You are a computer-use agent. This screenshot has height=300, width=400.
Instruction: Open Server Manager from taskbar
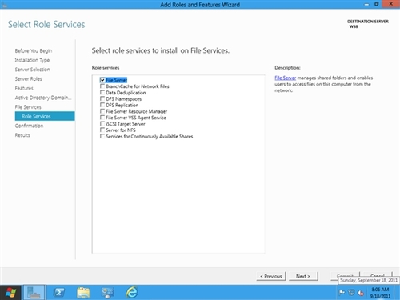coord(34,293)
